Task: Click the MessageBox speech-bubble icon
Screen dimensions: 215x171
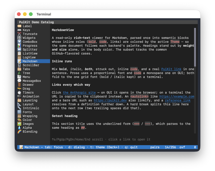Action: click(19, 81)
